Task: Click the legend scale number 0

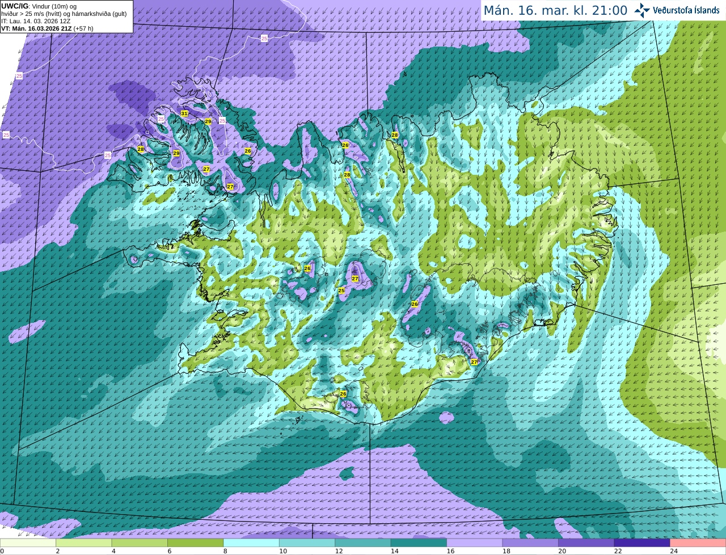Action: point(2,551)
